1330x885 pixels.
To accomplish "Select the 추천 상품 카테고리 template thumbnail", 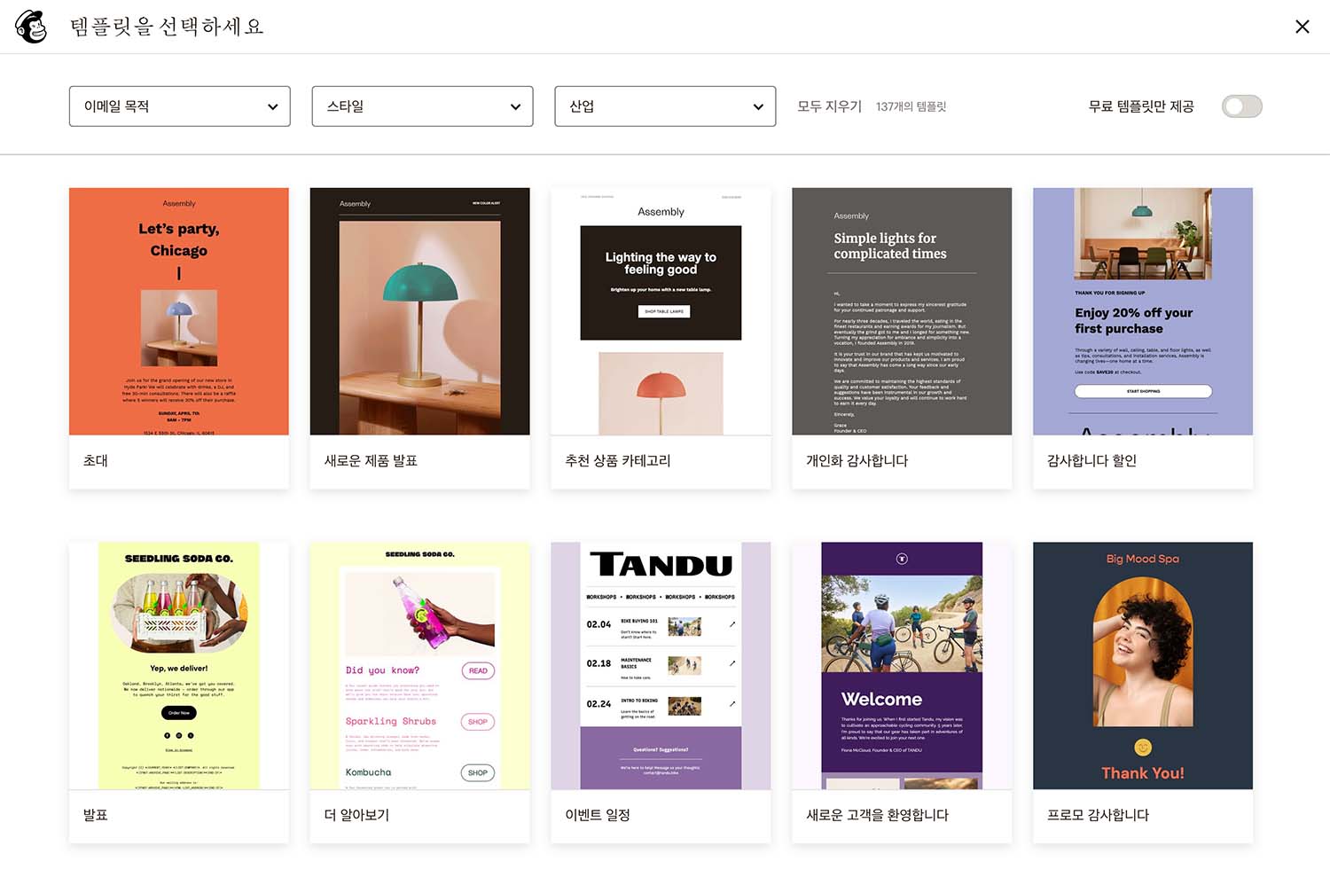I will pos(661,311).
